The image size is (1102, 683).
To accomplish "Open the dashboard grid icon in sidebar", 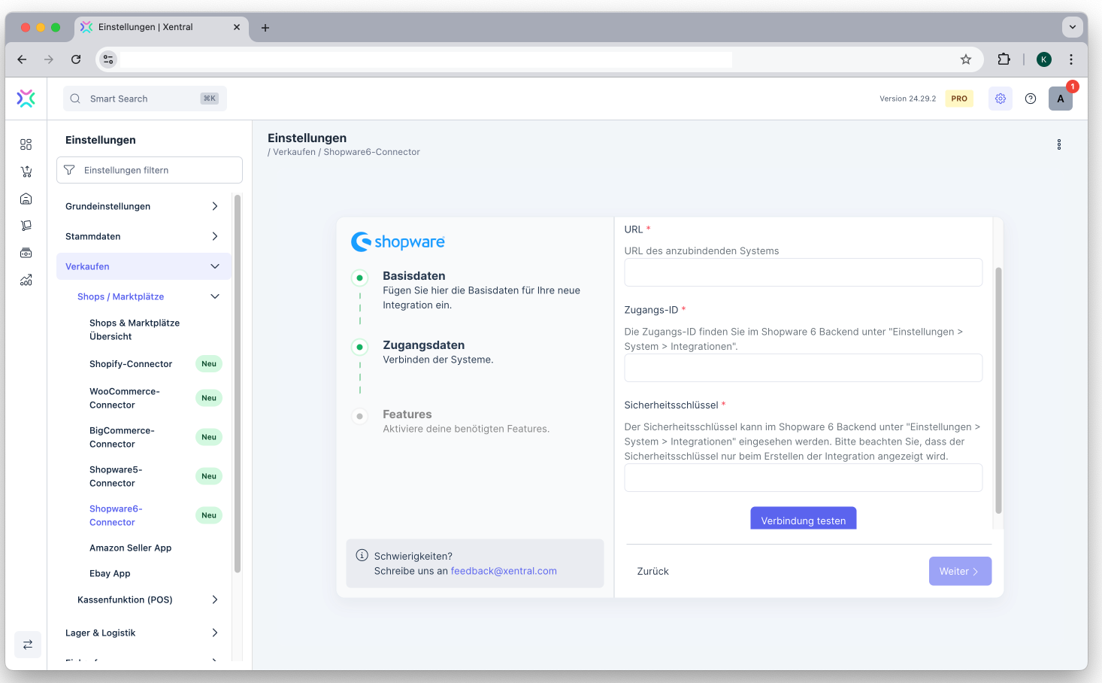I will 26,144.
